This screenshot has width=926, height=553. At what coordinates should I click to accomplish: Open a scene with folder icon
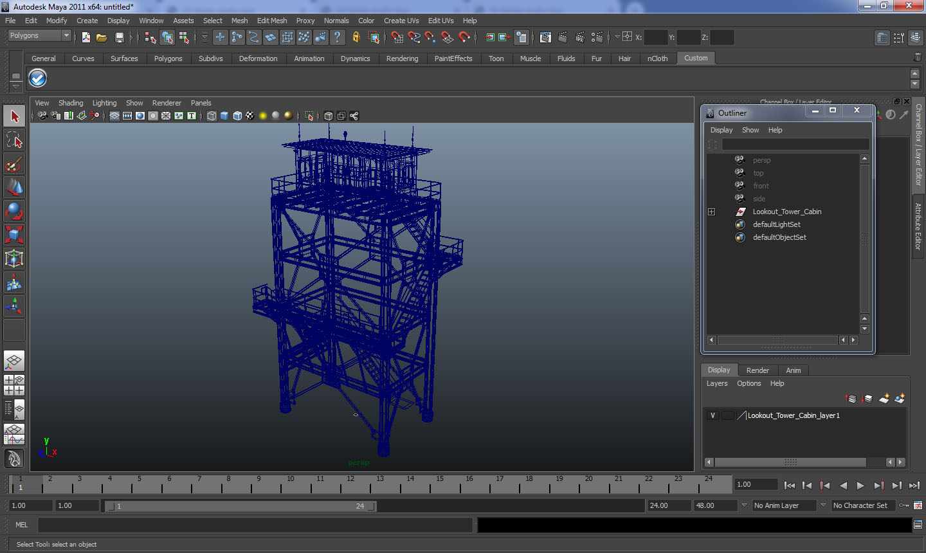click(102, 37)
